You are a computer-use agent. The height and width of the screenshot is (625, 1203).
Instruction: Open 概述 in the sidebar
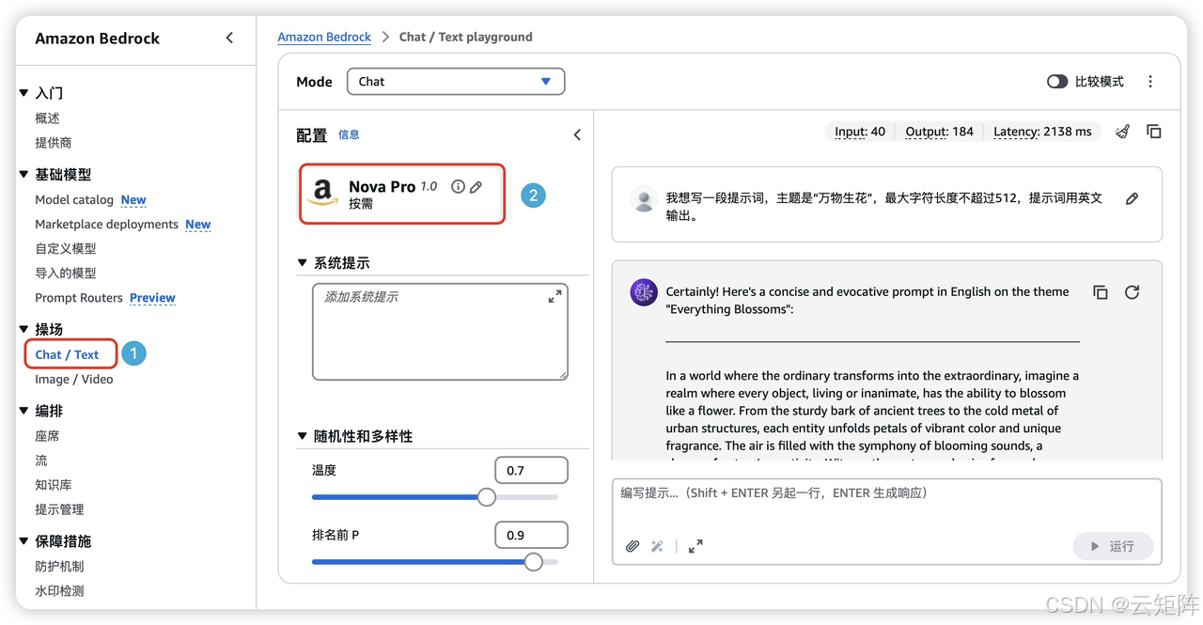(x=47, y=118)
